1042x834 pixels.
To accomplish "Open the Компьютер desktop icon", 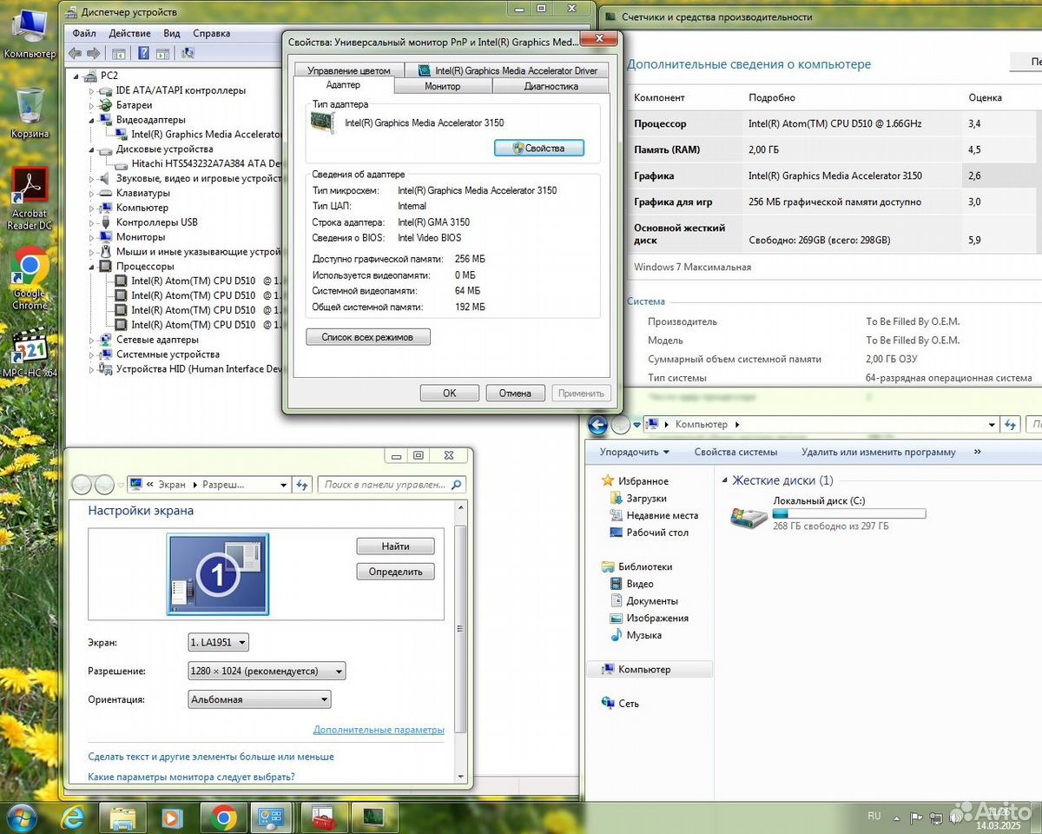I will 30,33.
